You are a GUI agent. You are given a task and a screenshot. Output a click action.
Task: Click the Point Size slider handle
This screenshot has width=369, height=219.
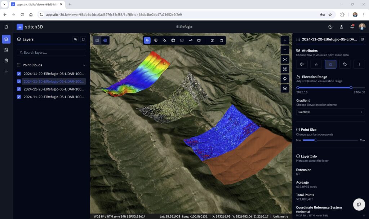point(316,140)
